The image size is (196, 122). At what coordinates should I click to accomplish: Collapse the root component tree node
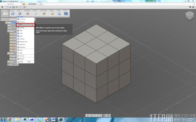pos(3,23)
